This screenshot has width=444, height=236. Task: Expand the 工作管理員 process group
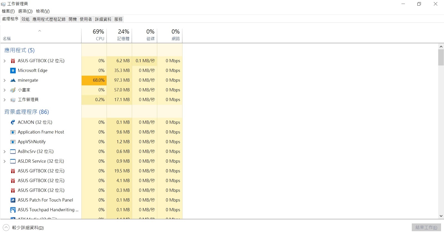pos(4,100)
